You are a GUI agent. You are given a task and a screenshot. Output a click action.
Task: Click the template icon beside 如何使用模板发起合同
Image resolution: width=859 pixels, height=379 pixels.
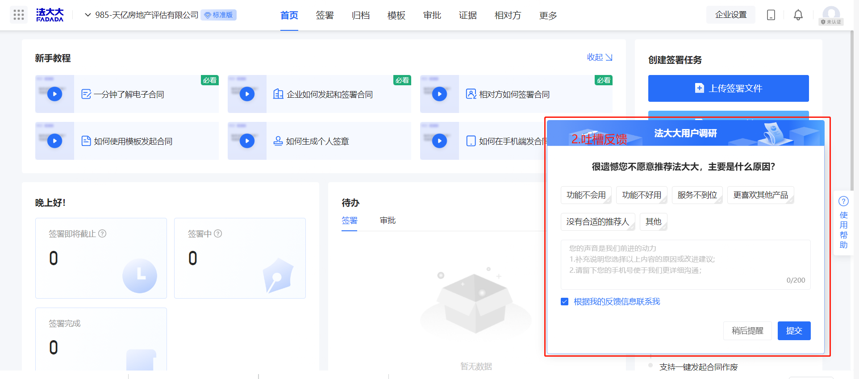(x=86, y=141)
